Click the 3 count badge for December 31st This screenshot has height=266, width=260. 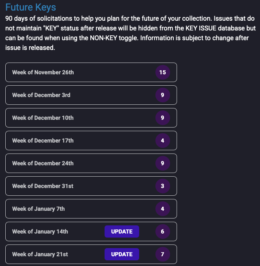(162, 186)
